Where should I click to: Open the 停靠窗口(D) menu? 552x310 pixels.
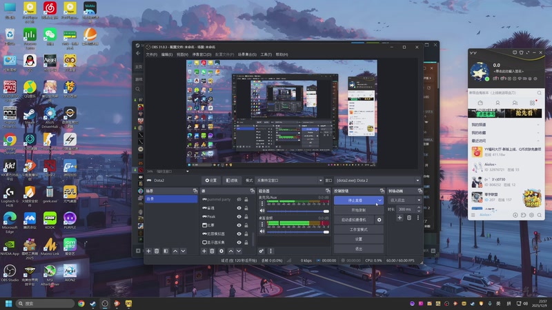pyautogui.click(x=201, y=54)
